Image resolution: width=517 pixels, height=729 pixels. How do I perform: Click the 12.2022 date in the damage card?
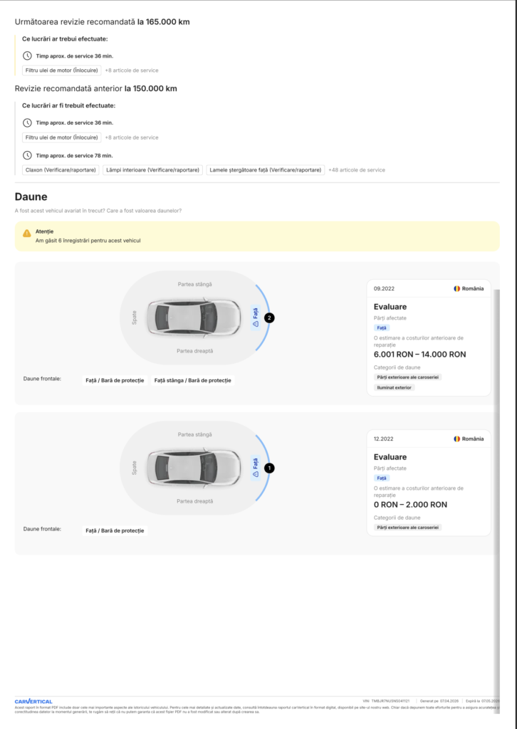[384, 439]
